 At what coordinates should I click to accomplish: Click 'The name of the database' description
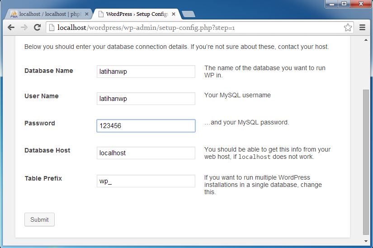pos(265,72)
